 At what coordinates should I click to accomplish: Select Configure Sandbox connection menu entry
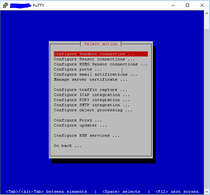[101, 54]
